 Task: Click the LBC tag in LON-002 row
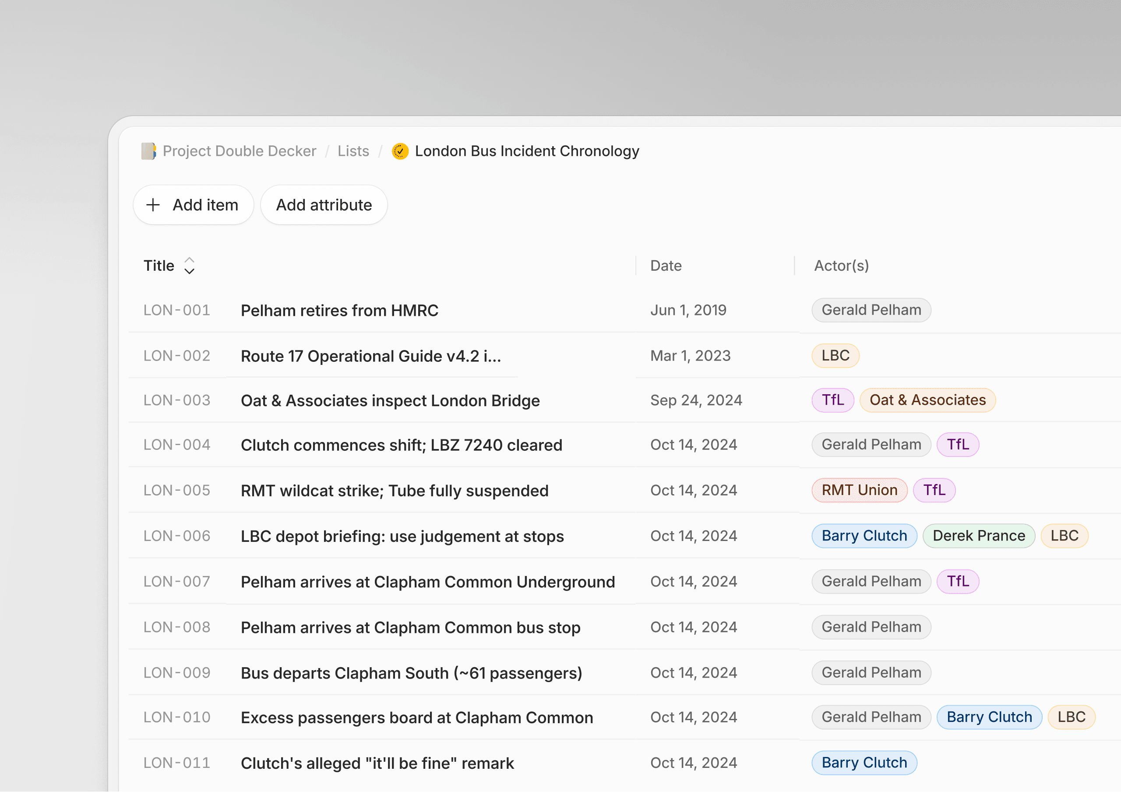[x=835, y=355]
